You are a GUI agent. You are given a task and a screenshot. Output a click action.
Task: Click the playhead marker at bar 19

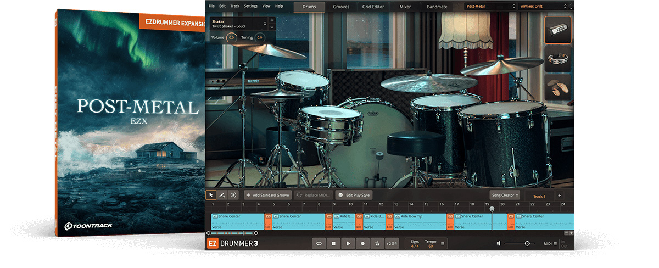(492, 209)
